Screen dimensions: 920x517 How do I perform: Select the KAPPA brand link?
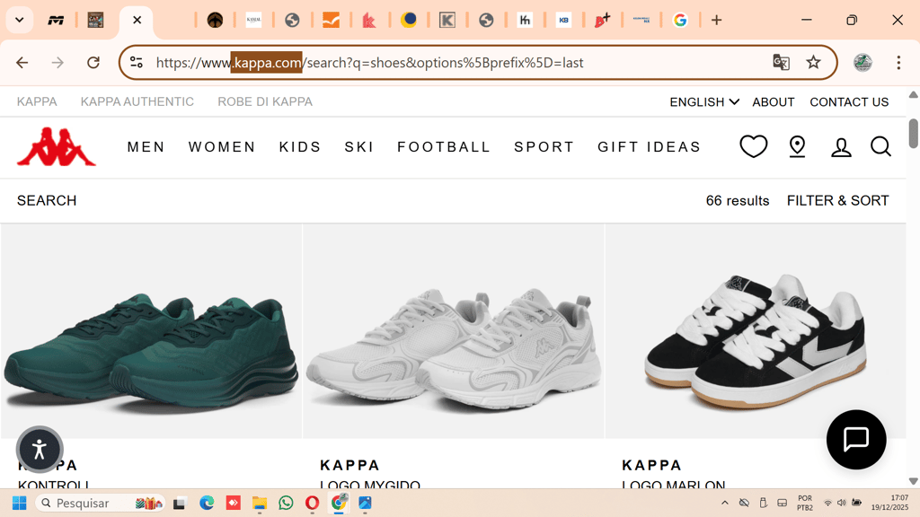tap(37, 101)
